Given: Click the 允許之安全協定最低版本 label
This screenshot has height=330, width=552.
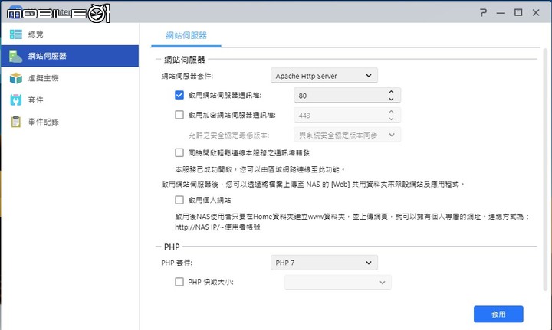Looking at the screenshot, I should 228,136.
